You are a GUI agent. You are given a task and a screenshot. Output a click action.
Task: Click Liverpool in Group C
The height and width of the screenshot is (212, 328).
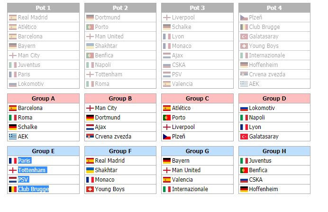click(183, 127)
